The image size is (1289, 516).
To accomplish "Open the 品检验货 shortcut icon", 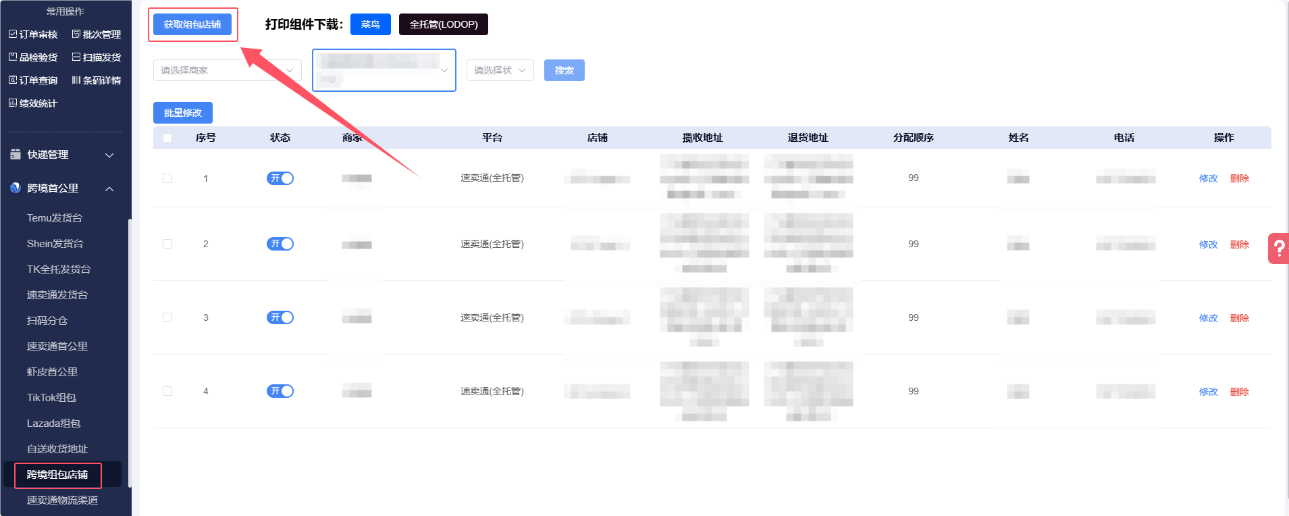I will 13,57.
